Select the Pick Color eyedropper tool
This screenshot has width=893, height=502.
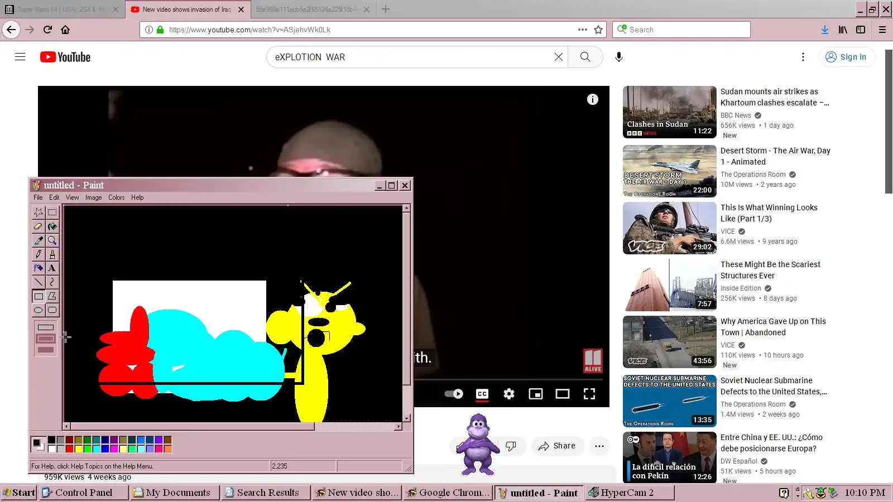click(39, 240)
